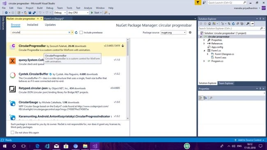This screenshot has height=150, width=267.
Task: Switch to the Team Explorer tab
Action: (x=226, y=83)
